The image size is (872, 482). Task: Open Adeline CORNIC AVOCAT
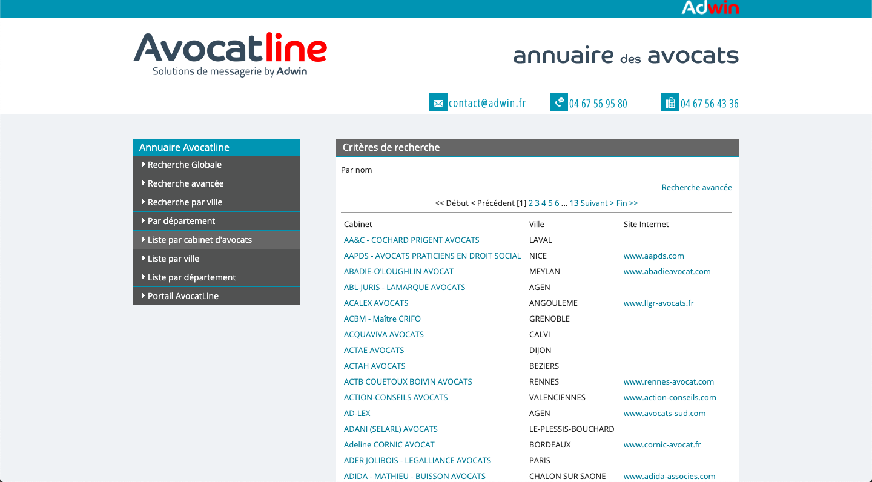[x=389, y=445]
